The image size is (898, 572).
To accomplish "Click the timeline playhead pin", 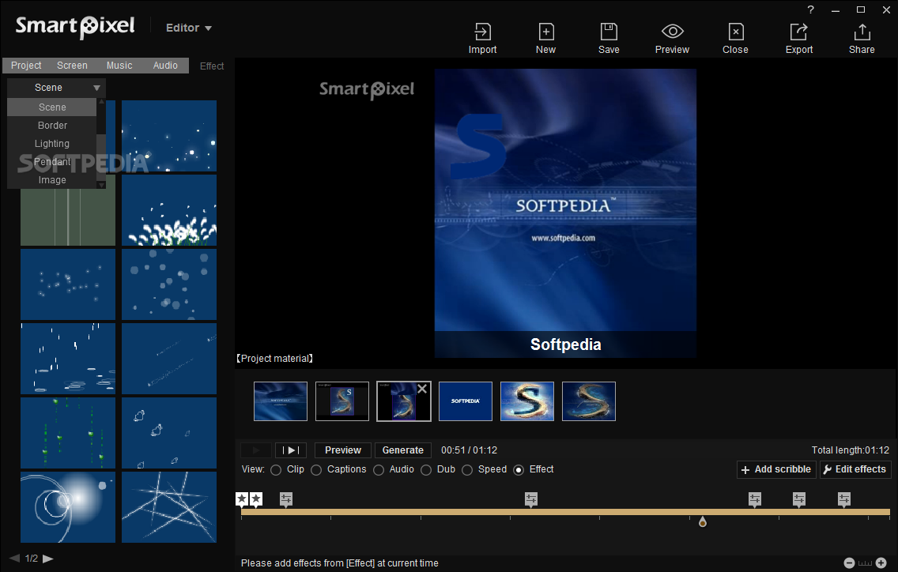I will (703, 521).
